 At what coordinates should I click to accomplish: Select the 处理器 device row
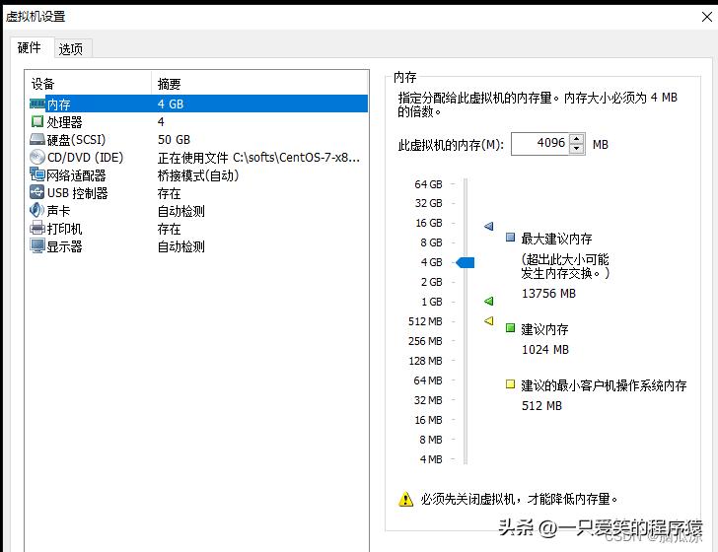[198, 122]
